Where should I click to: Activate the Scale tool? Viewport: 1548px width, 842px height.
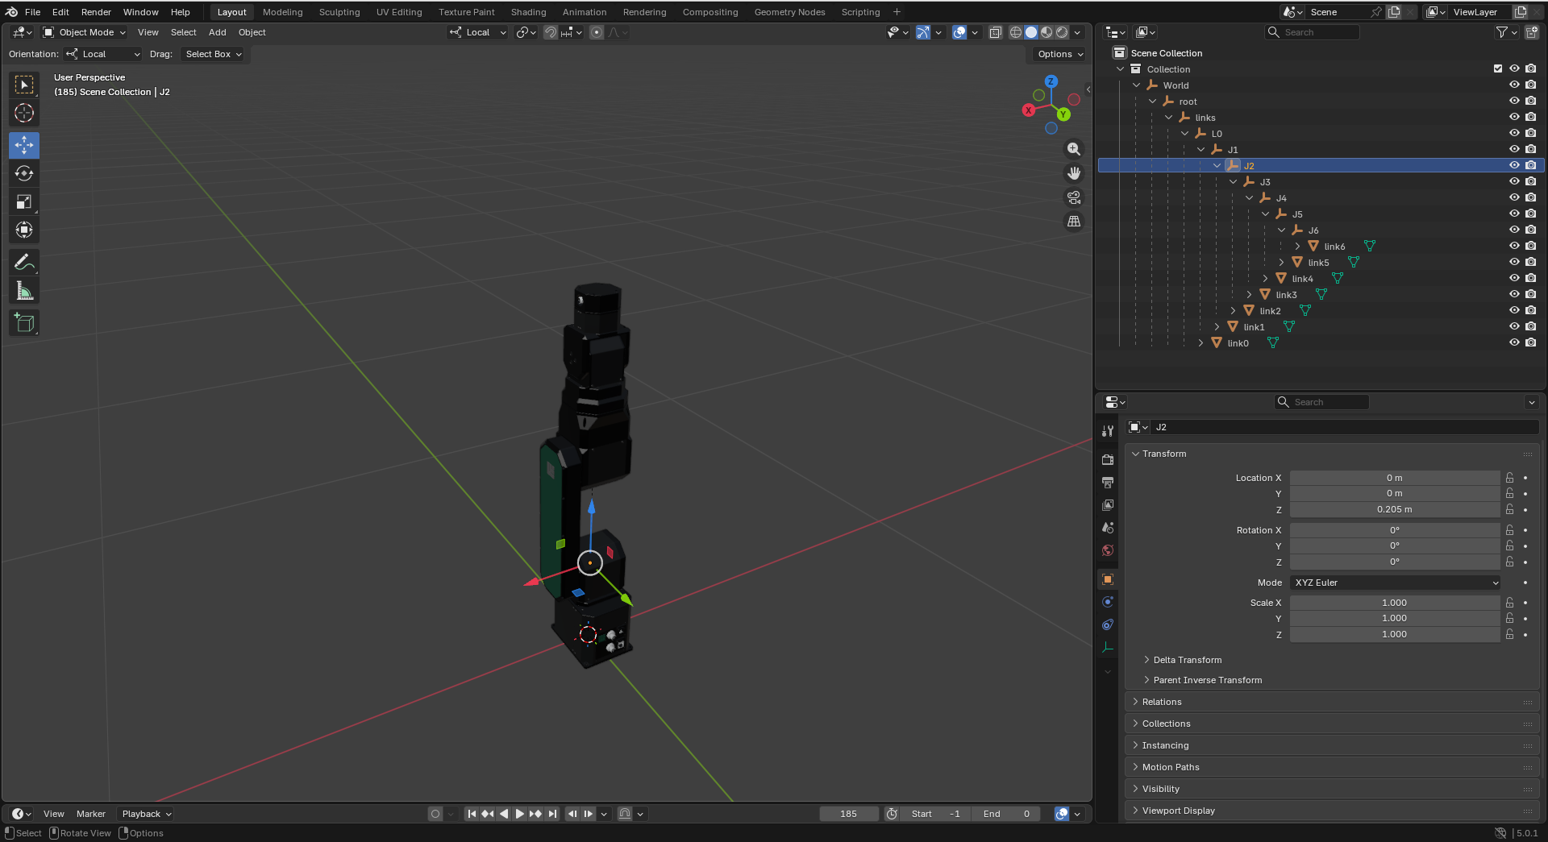[x=24, y=202]
